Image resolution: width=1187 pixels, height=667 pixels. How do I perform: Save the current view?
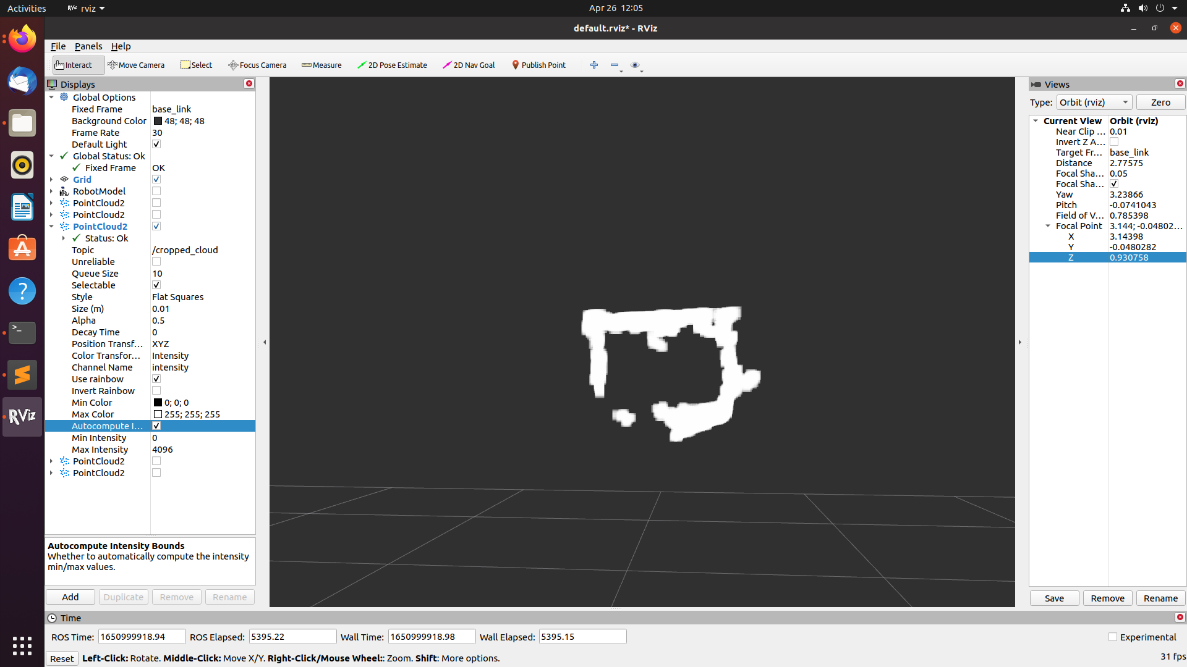(1054, 598)
